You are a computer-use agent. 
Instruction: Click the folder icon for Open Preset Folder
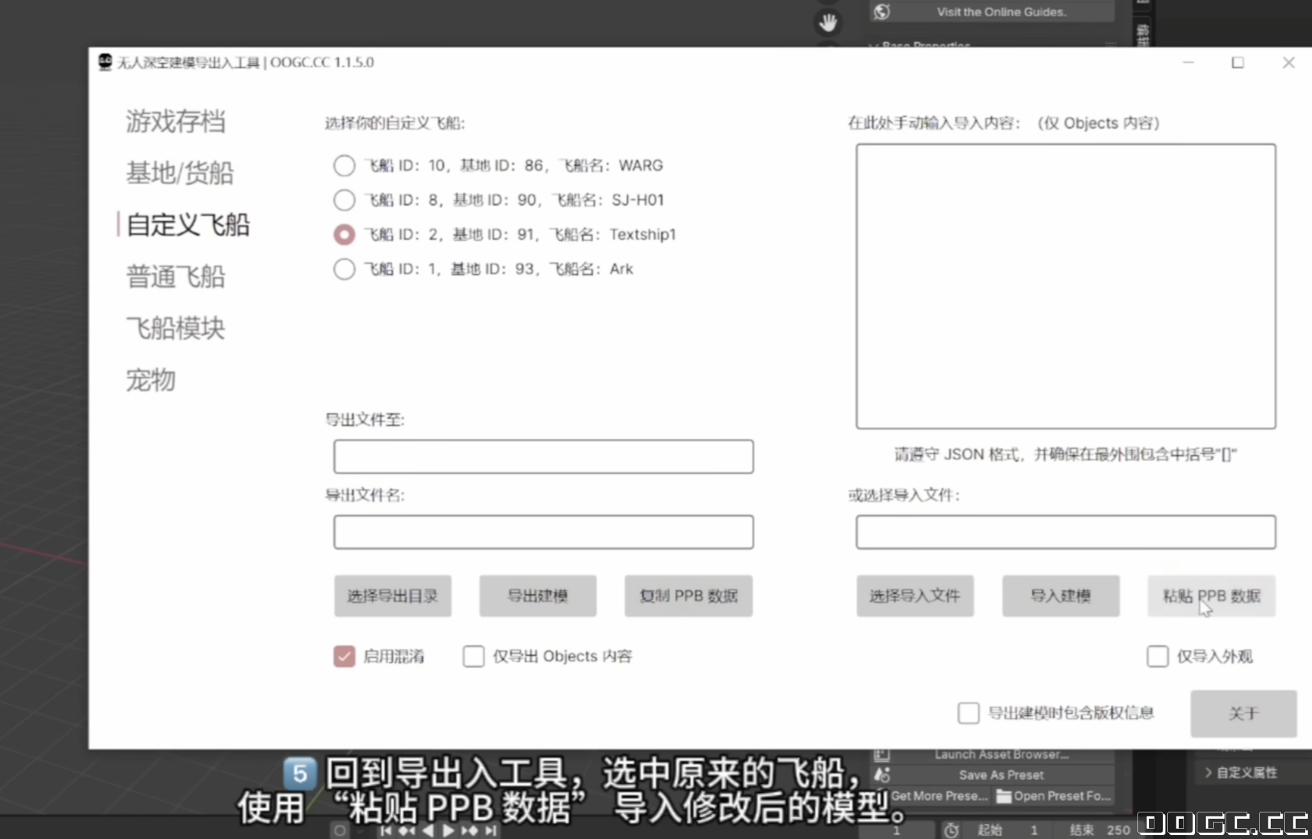pyautogui.click(x=1003, y=796)
